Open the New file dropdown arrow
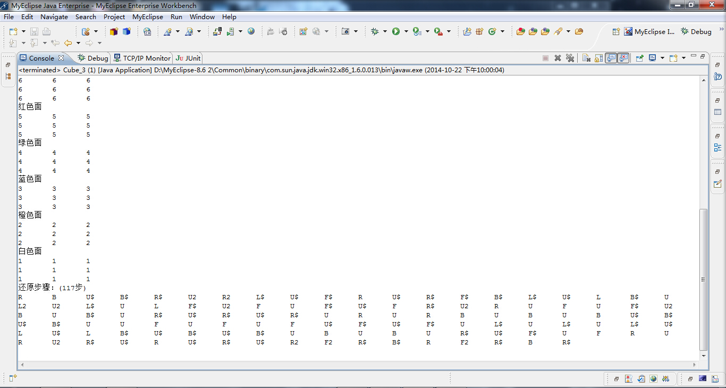The height and width of the screenshot is (388, 726). pos(23,32)
